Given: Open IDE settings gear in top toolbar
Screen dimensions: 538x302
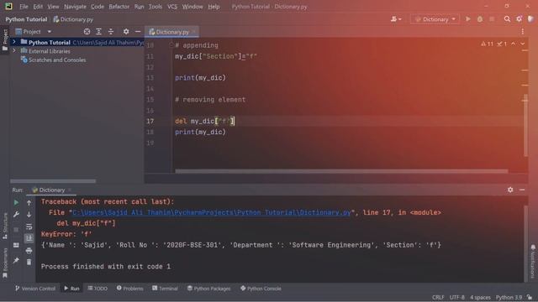Looking at the screenshot, I should click(x=519, y=19).
